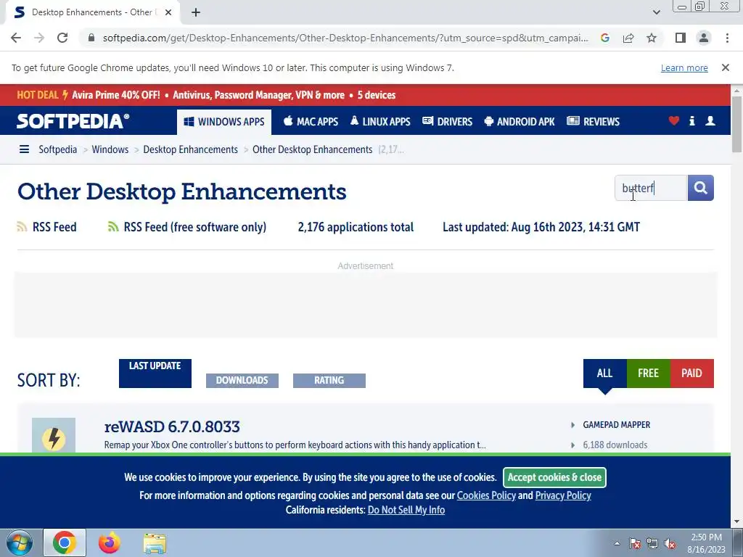Image resolution: width=743 pixels, height=557 pixels.
Task: Open RSS Feed (free software only)
Action: tap(187, 227)
